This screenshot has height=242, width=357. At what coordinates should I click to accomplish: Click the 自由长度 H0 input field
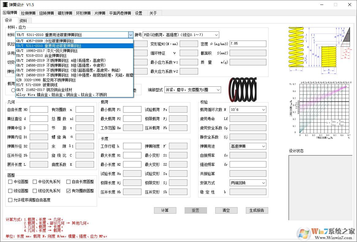pos(39,110)
